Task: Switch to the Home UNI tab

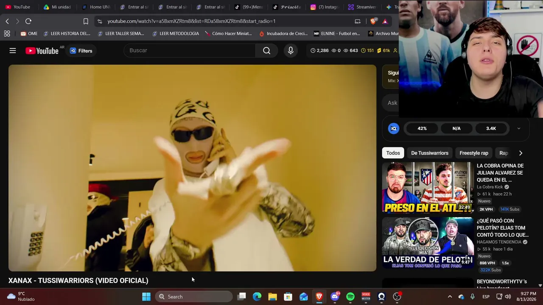Action: [x=95, y=7]
